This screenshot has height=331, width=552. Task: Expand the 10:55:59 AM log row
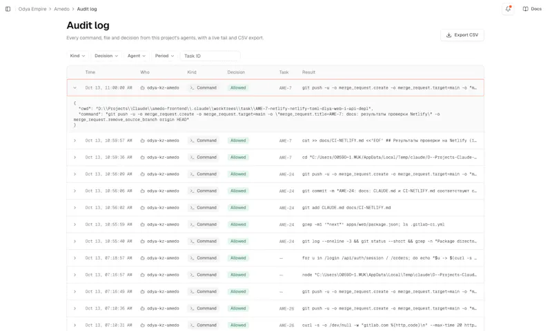click(x=75, y=224)
